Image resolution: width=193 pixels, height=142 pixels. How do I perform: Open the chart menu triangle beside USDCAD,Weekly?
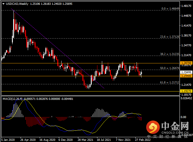click(4, 4)
